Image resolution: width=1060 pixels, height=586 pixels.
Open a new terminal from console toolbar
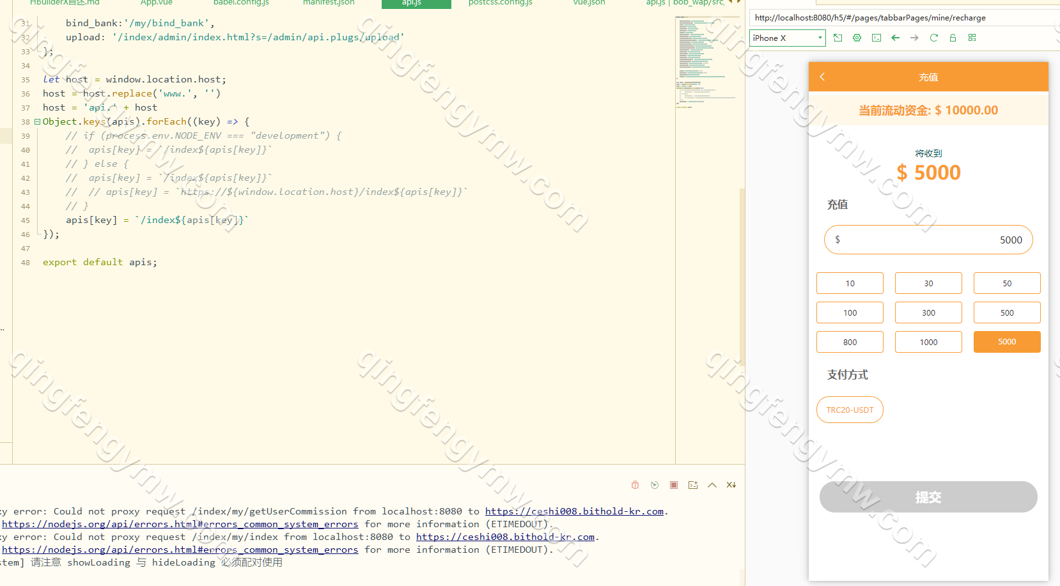(x=693, y=485)
